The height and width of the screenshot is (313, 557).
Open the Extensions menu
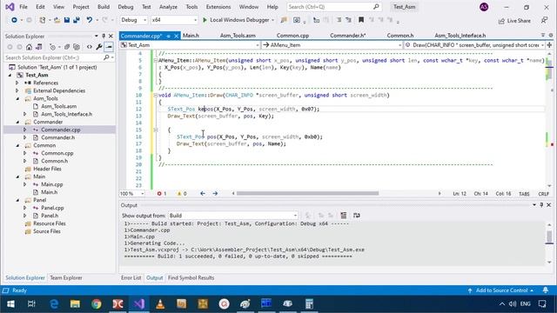coord(218,7)
